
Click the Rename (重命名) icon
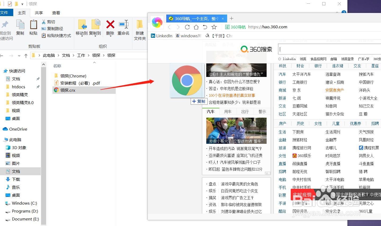[x=124, y=24]
